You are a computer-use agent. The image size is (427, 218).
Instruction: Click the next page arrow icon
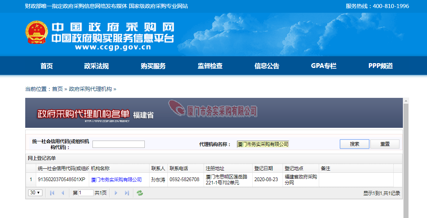[x=116, y=193]
